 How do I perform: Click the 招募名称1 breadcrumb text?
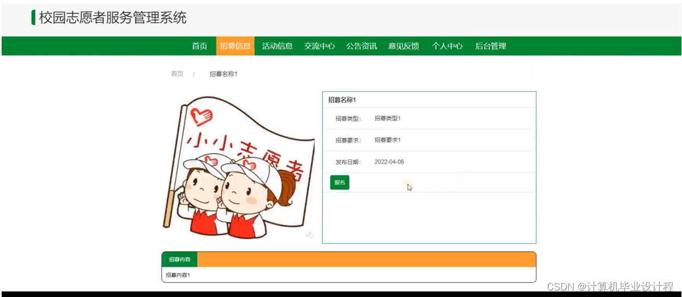click(x=224, y=74)
